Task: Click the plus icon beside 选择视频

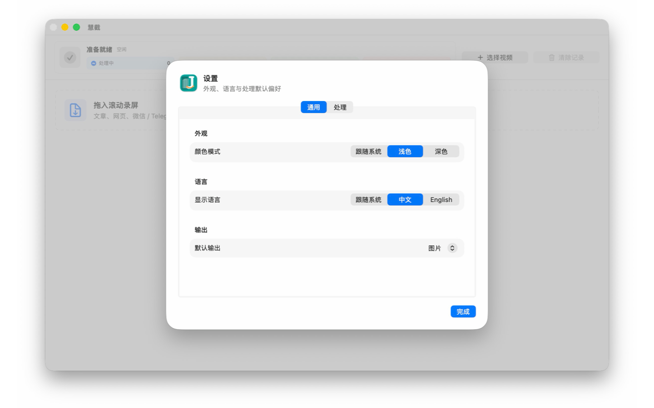Action: [x=480, y=58]
